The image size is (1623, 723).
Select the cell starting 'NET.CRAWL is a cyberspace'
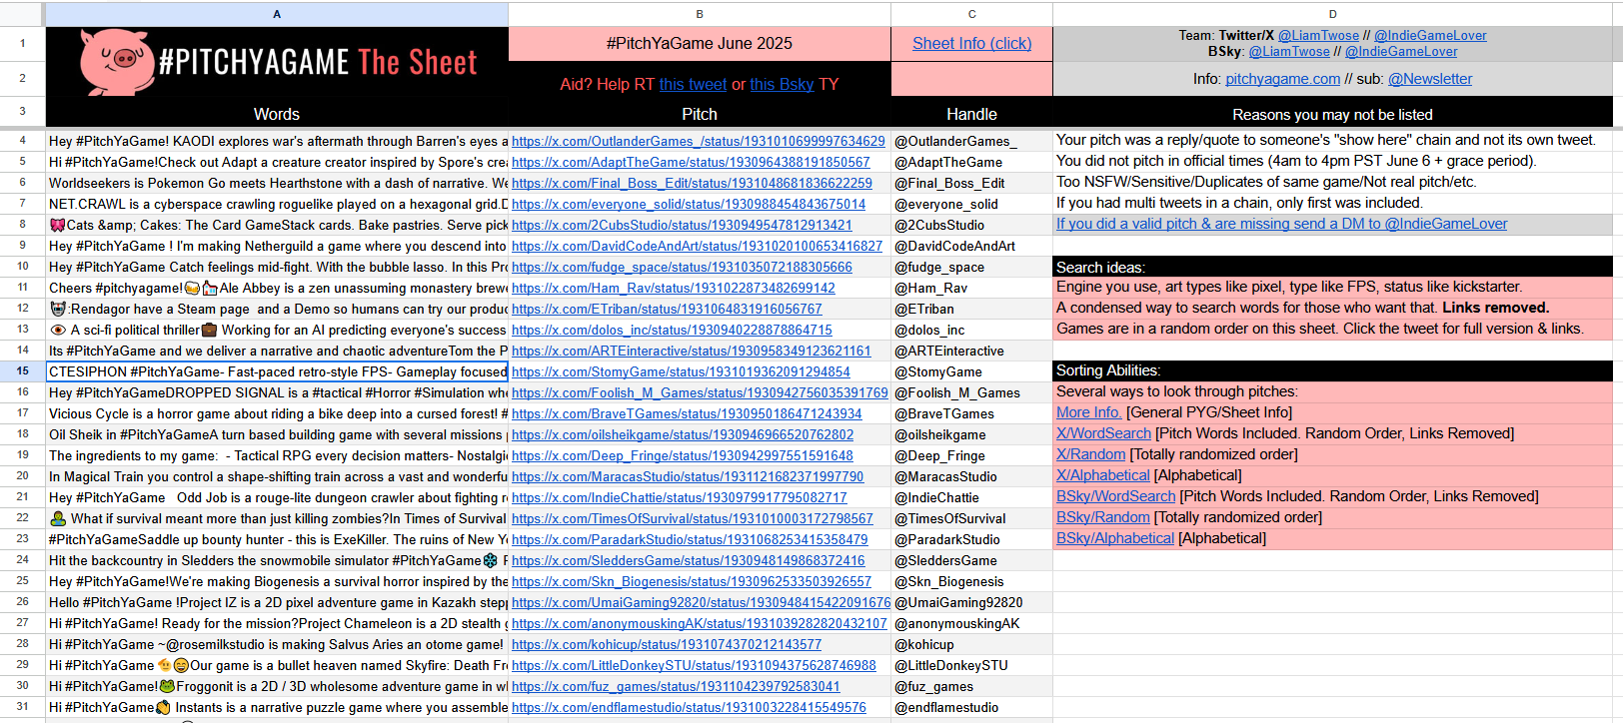pyautogui.click(x=277, y=204)
